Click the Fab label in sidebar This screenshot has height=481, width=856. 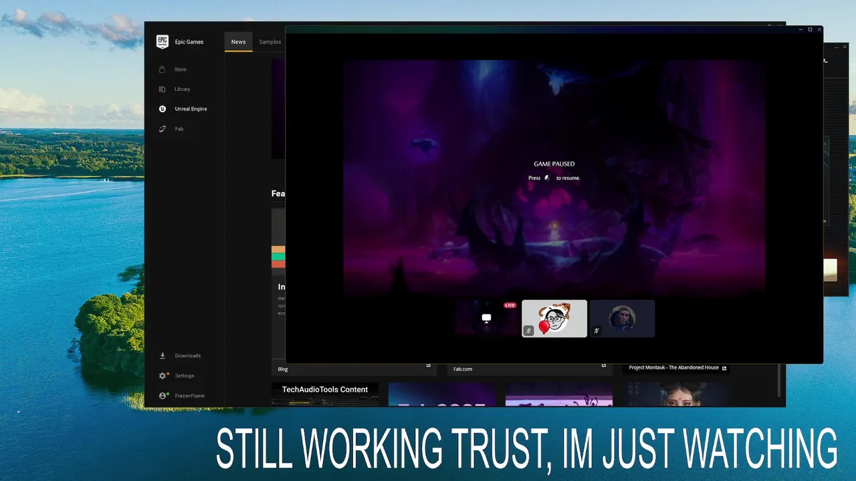tap(179, 129)
